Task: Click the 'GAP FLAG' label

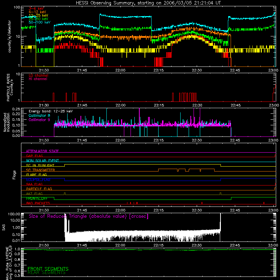Action: [x=34, y=156]
